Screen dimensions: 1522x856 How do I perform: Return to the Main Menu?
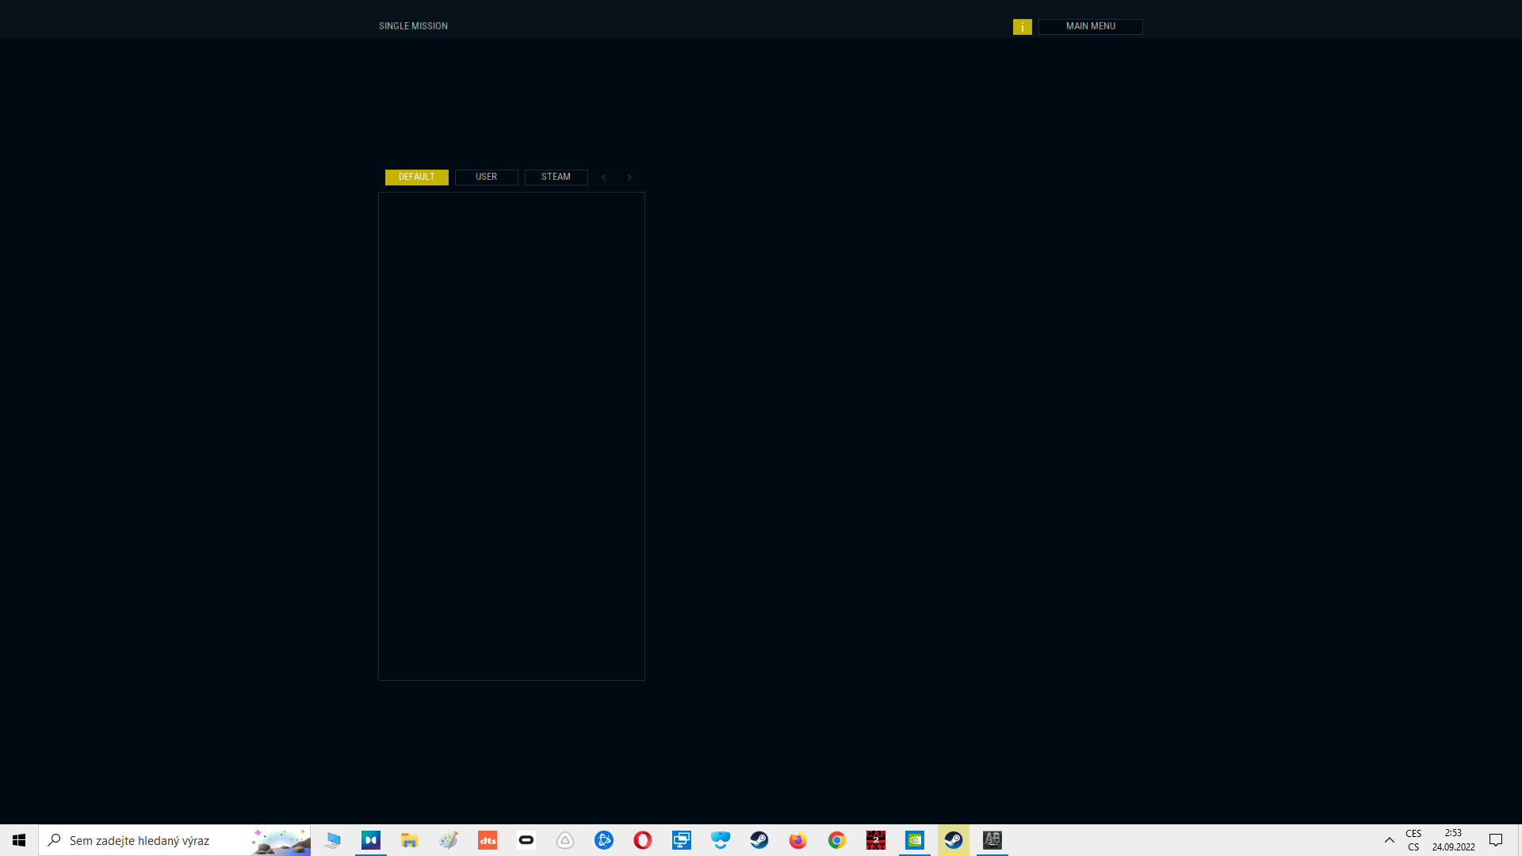click(1090, 26)
